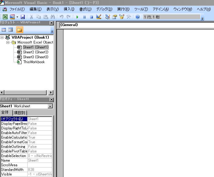Click StandardWidth 8.38 value
The image size is (214, 177).
click(40, 170)
